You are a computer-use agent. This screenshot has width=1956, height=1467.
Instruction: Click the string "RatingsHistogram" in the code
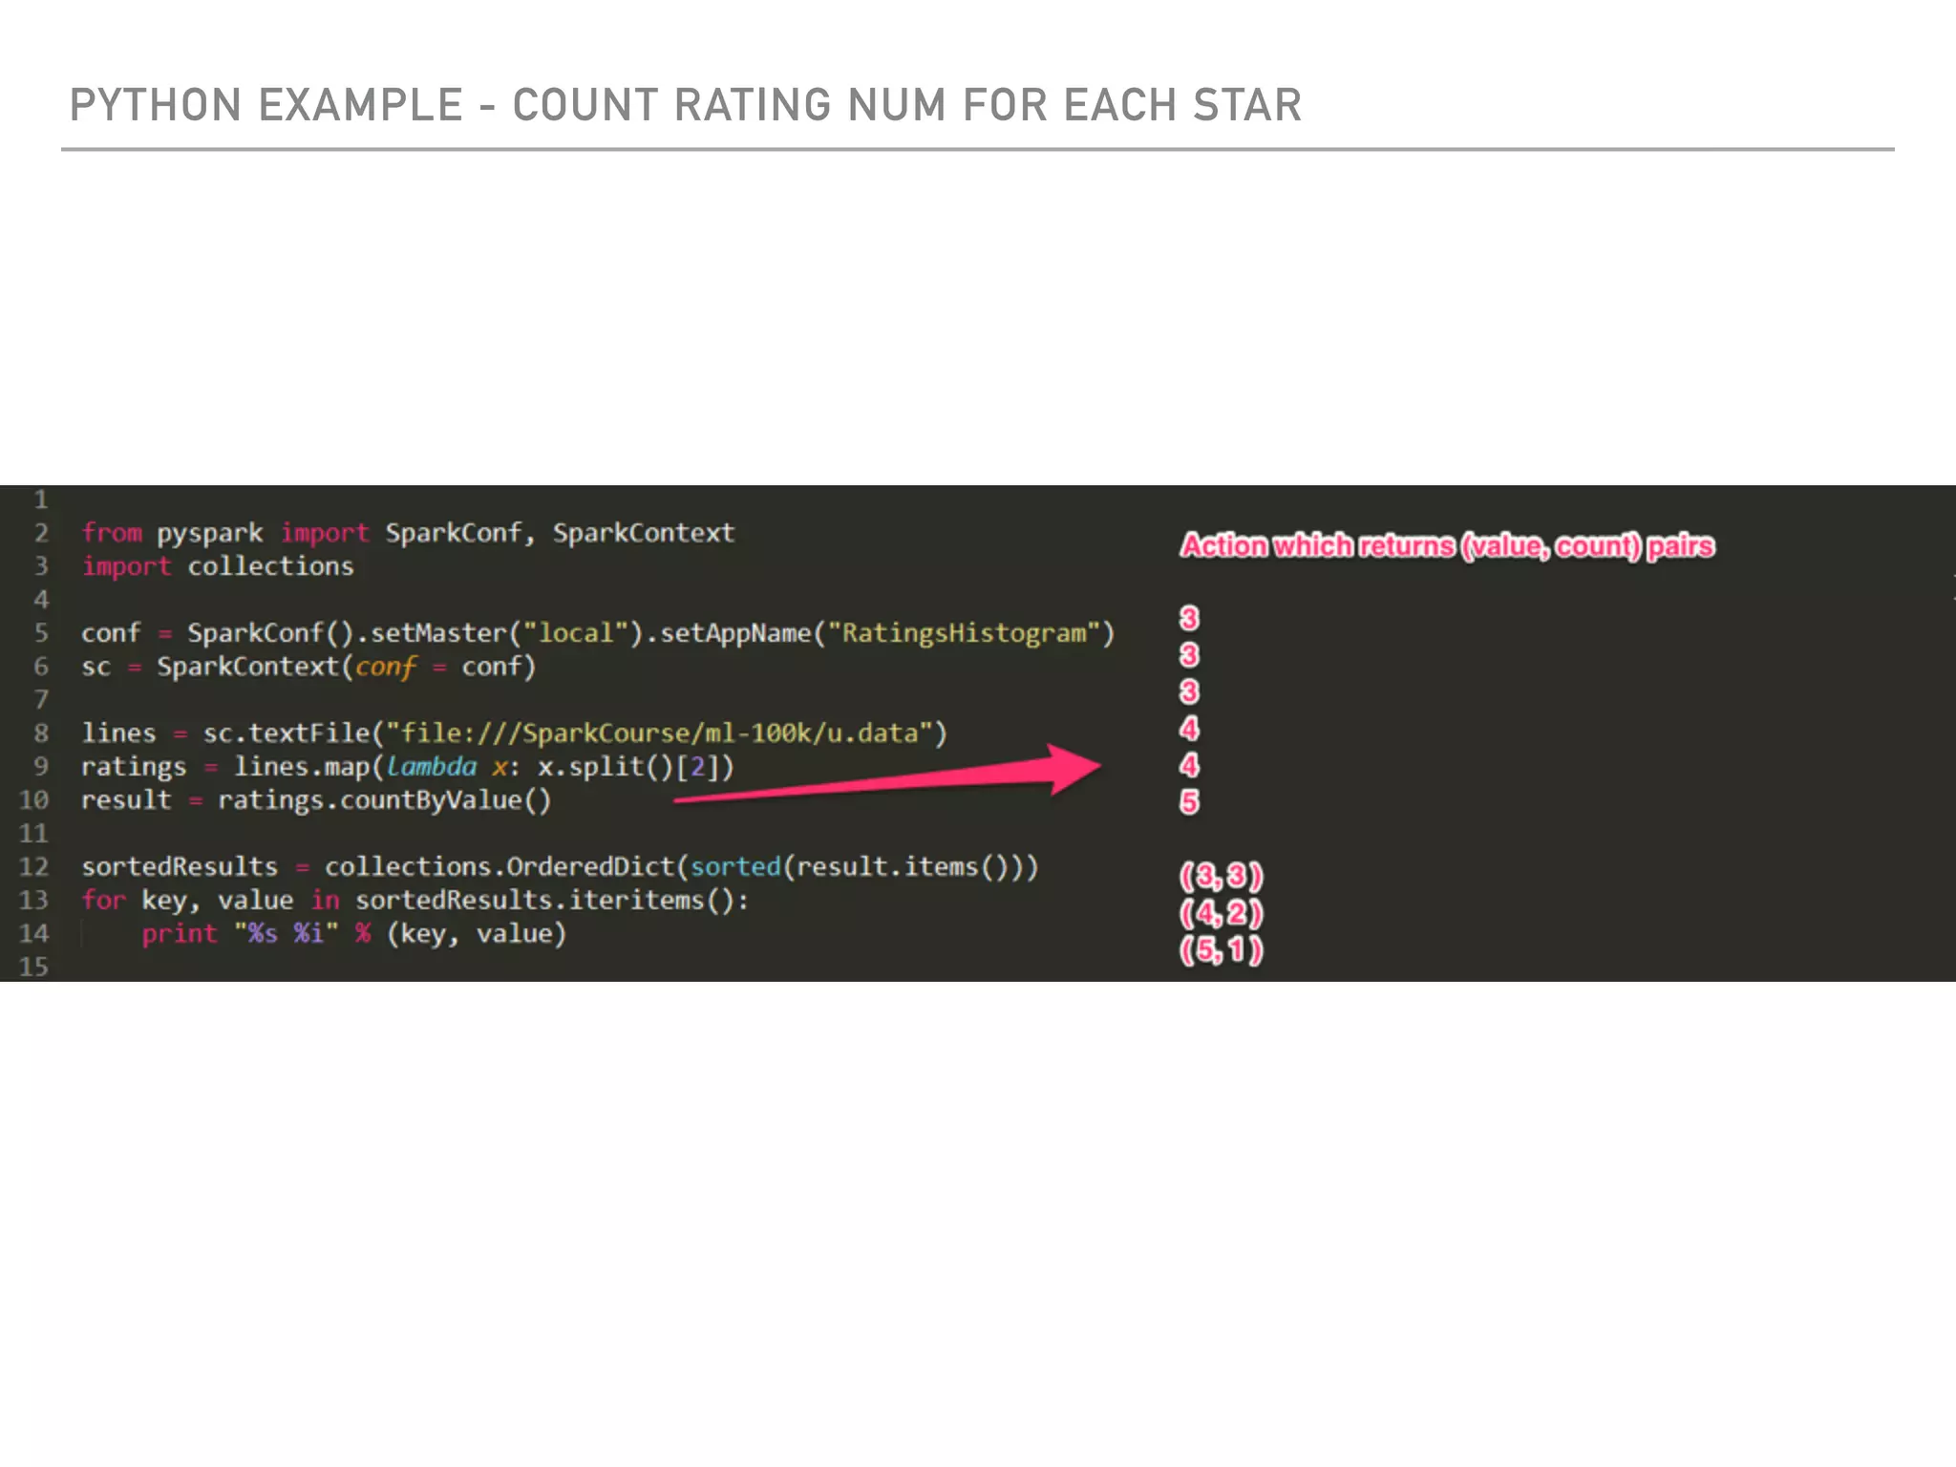click(x=963, y=633)
